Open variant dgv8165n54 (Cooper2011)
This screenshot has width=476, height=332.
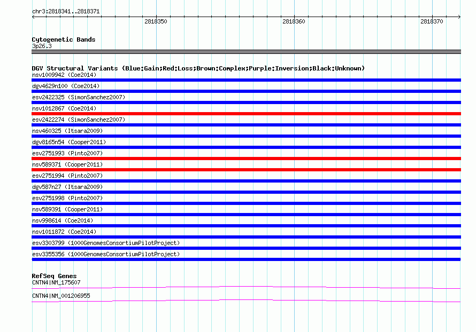coord(69,142)
